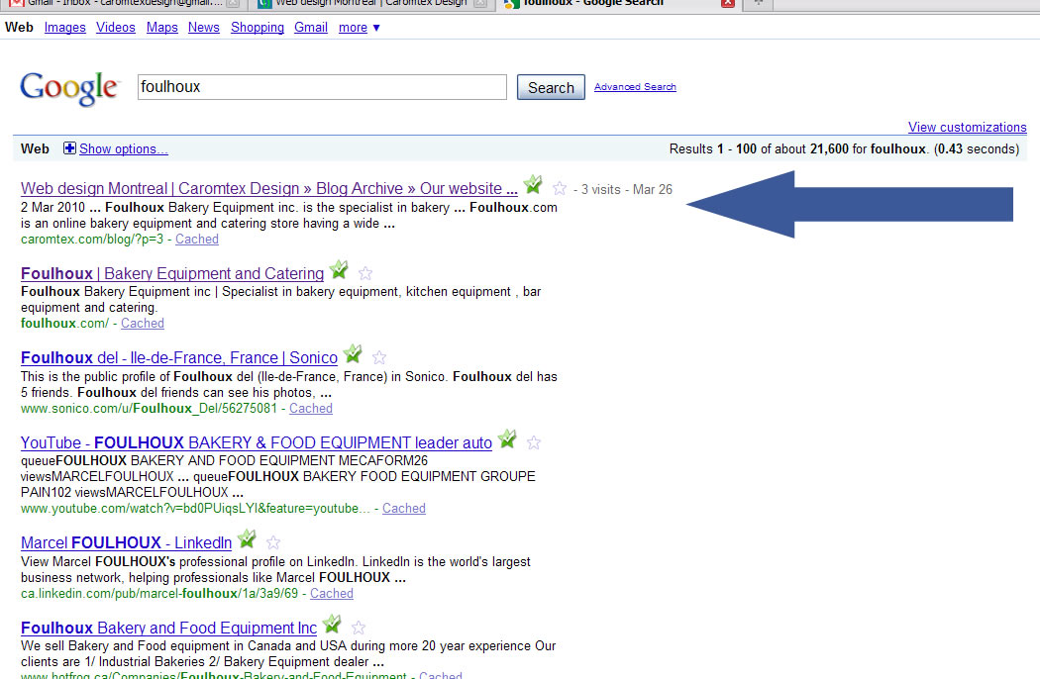Image resolution: width=1040 pixels, height=679 pixels.
Task: Star the YouTube FOULHOUX BAKERY result
Action: (534, 443)
